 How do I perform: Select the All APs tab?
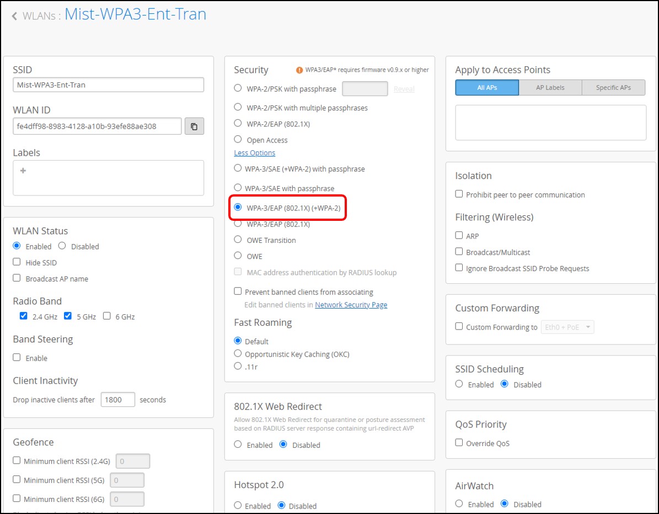pyautogui.click(x=487, y=87)
